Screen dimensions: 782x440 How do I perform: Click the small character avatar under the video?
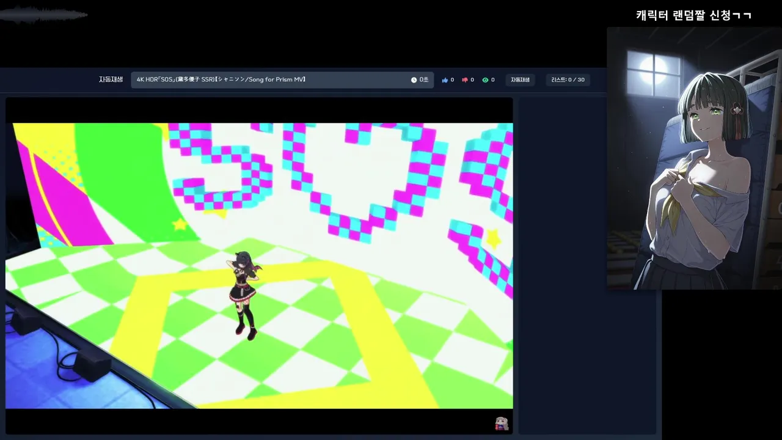click(502, 424)
